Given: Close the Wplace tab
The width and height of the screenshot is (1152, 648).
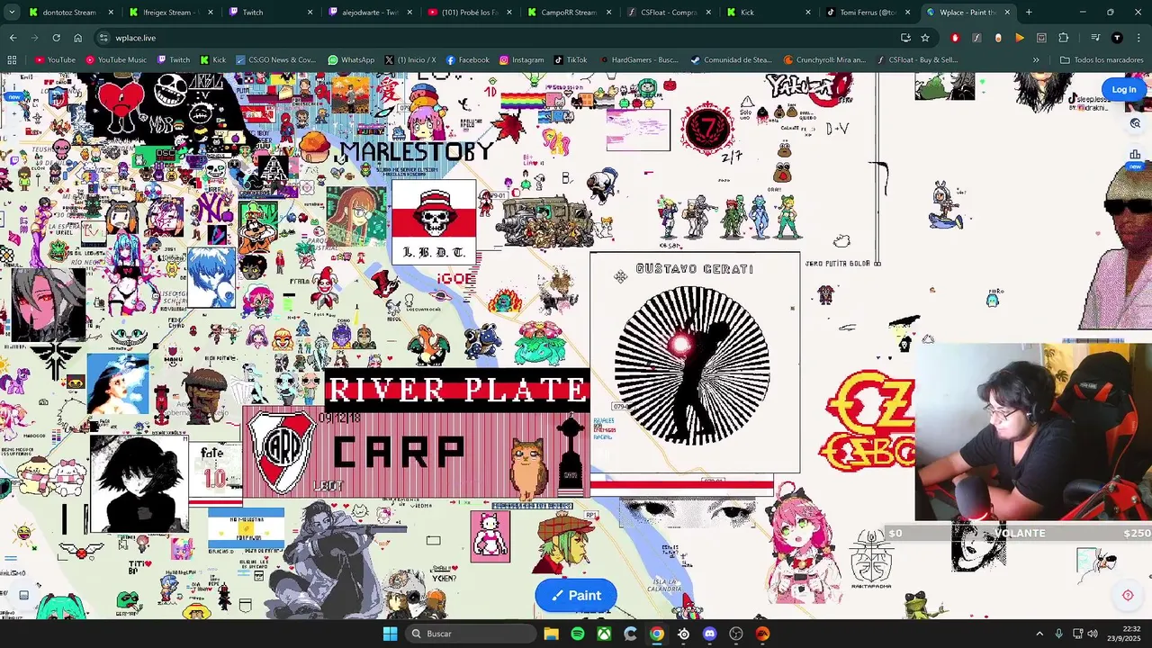Looking at the screenshot, I should point(1007,13).
